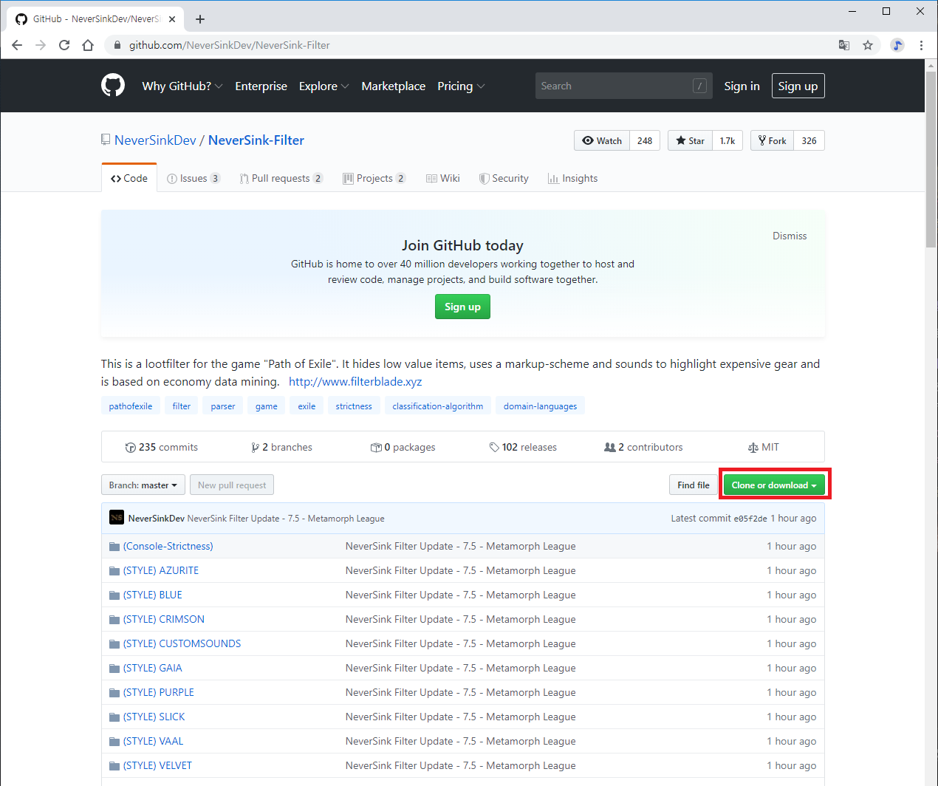The width and height of the screenshot is (938, 786).
Task: View 0 packages
Action: click(403, 447)
